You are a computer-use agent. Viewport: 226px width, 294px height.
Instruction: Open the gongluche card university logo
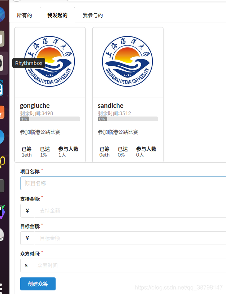pyautogui.click(x=50, y=62)
